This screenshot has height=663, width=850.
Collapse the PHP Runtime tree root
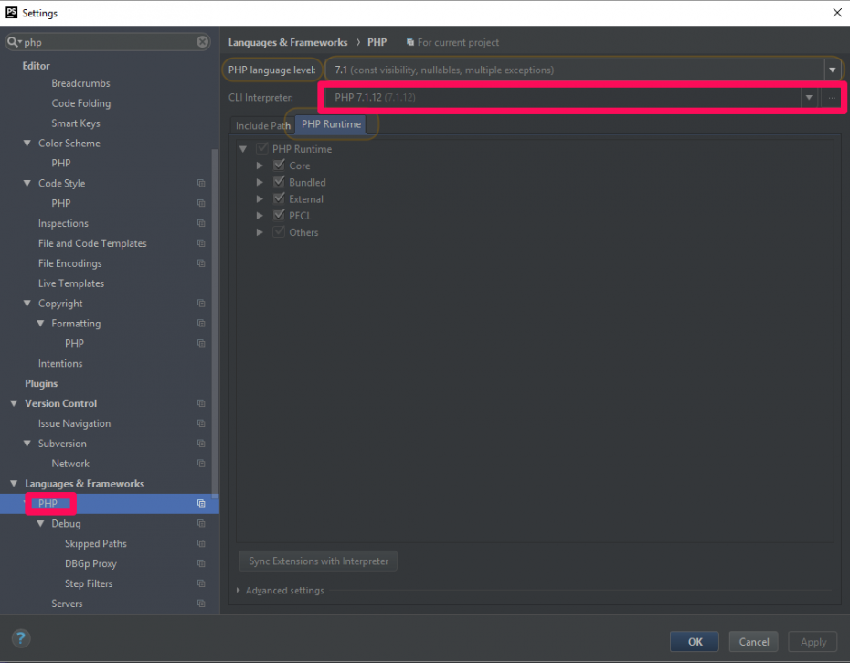point(243,149)
